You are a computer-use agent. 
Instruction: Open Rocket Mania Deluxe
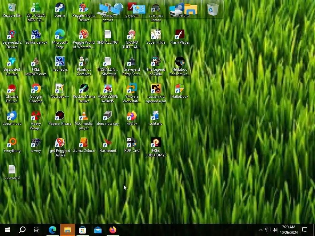[84, 93]
